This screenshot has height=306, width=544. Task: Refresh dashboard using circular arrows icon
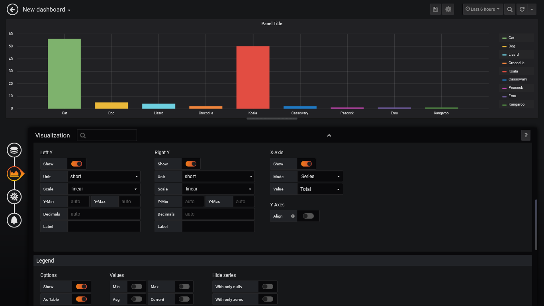(x=522, y=9)
